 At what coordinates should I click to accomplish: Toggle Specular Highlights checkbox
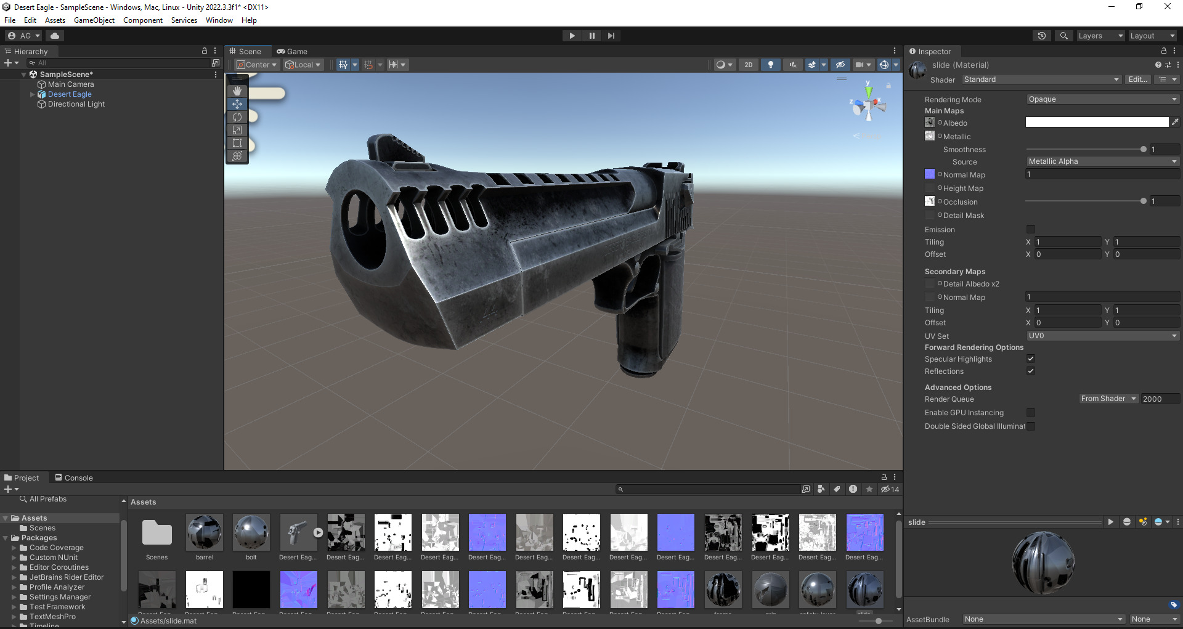point(1031,359)
